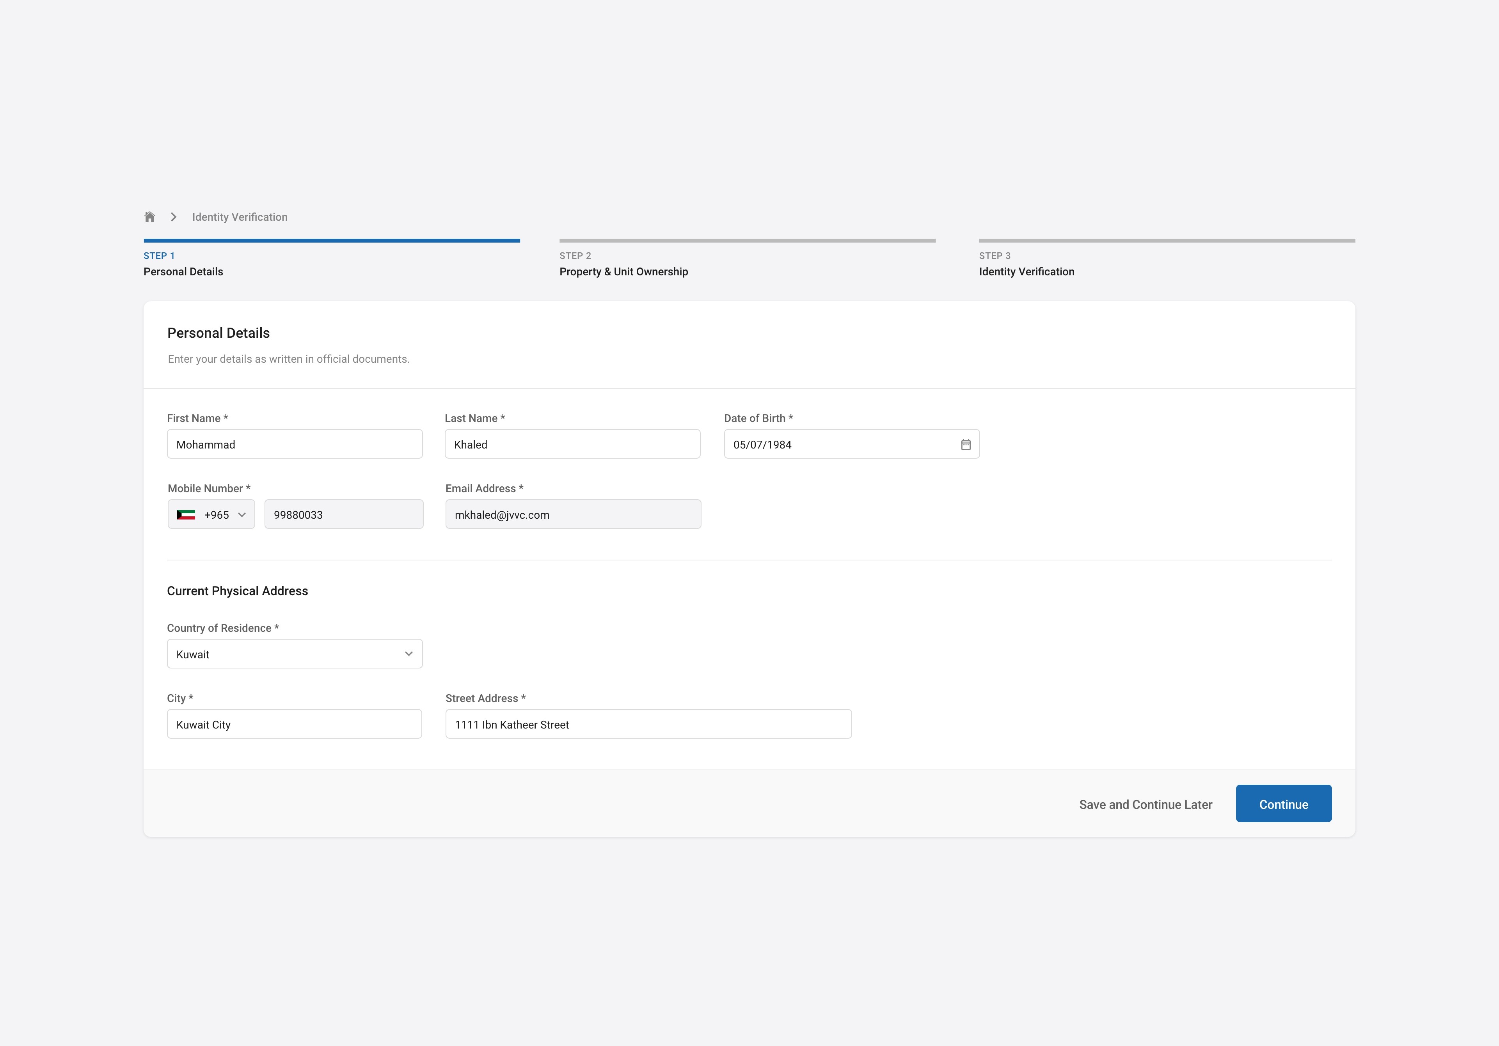1499x1046 pixels.
Task: Switch to Step 2 Property & Unit Ownership
Action: click(x=623, y=271)
